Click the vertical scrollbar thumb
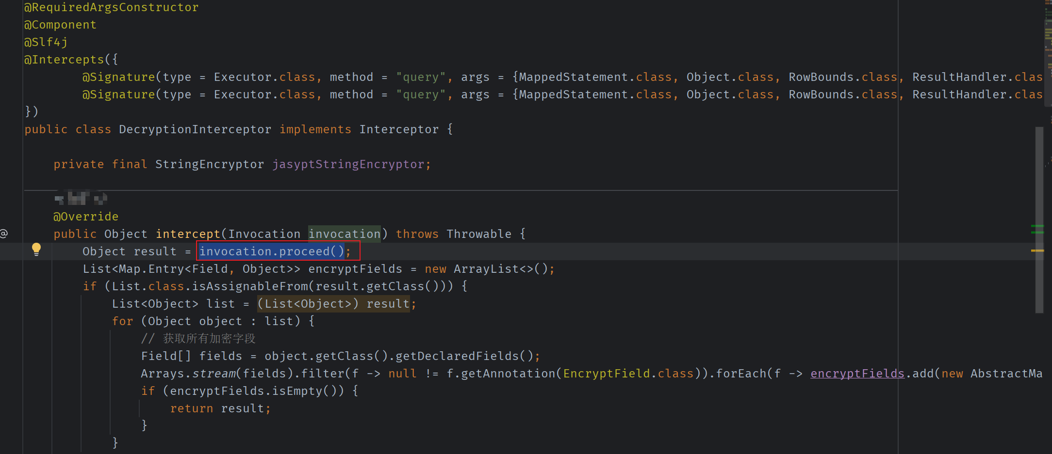The image size is (1052, 454). click(x=1039, y=218)
